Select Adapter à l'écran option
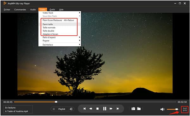Image resolution: width=190 pixels, height=116 pixels. coord(59,34)
